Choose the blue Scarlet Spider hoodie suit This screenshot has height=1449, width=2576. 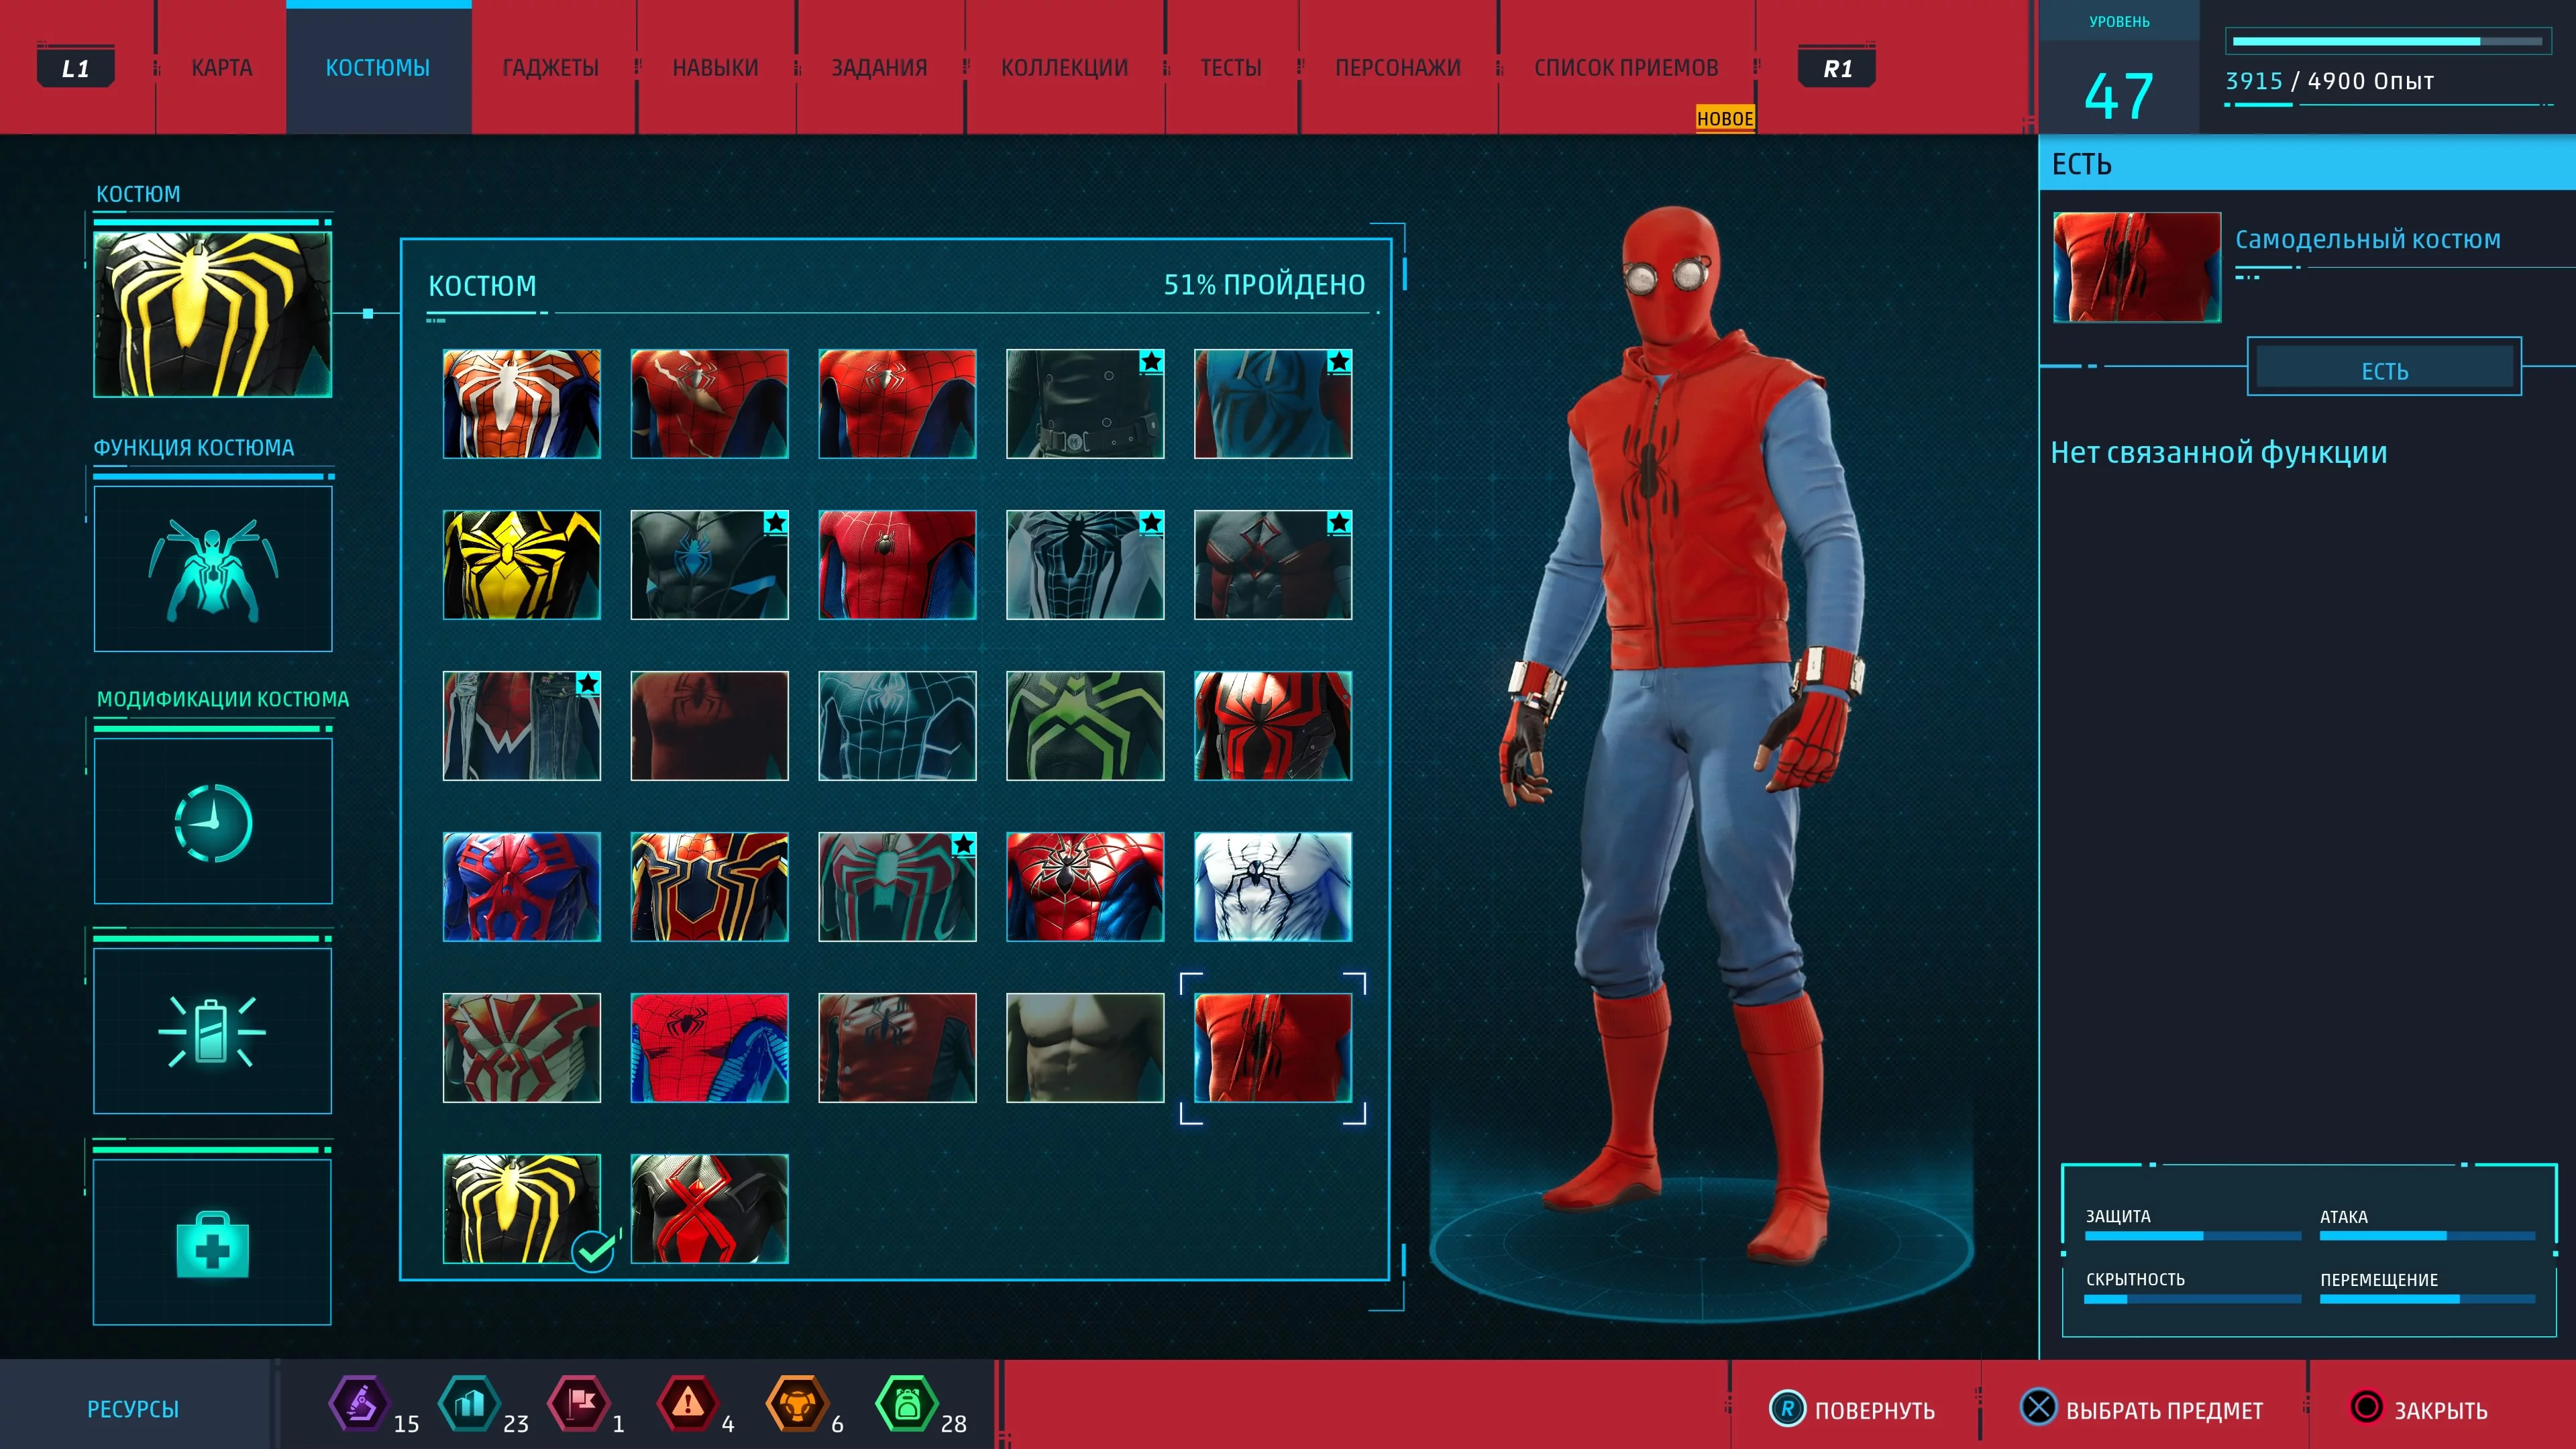click(1273, 404)
